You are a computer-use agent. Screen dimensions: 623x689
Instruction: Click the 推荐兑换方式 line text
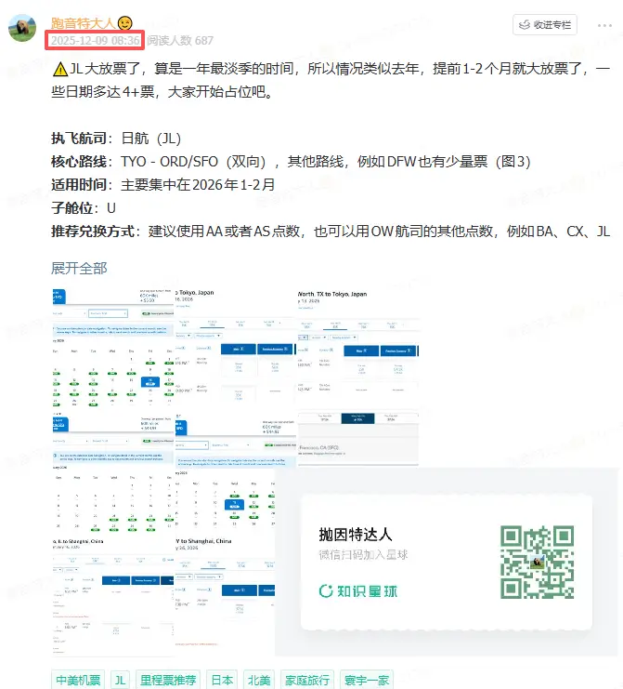331,232
